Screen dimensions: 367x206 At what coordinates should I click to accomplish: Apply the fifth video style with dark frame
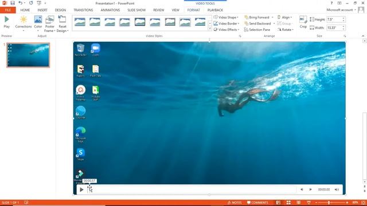tap(140, 22)
